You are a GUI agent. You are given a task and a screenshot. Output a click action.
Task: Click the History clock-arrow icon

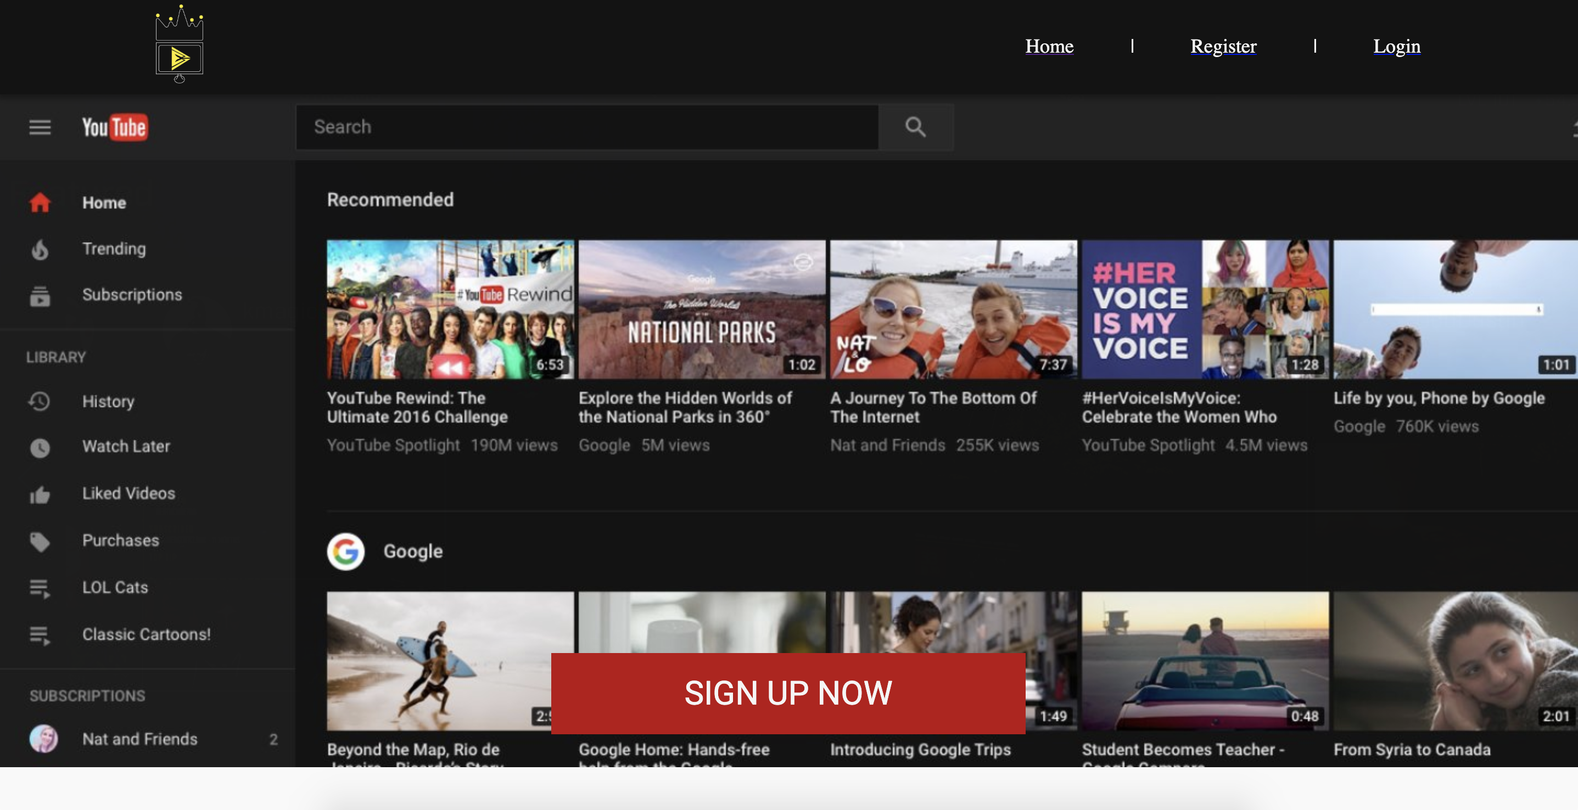pyautogui.click(x=40, y=402)
